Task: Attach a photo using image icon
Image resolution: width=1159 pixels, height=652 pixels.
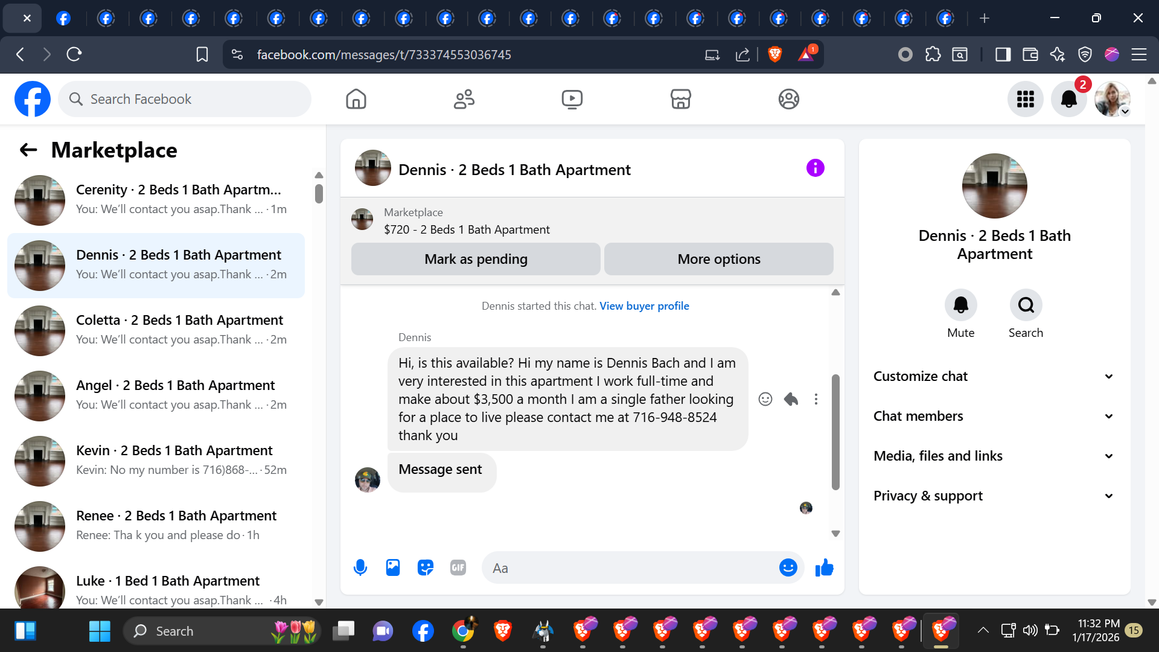Action: [x=393, y=567]
